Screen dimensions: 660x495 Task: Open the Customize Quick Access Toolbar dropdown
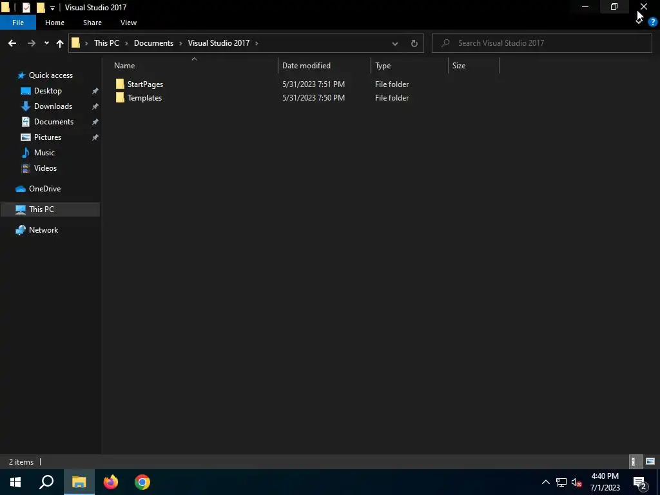[52, 8]
